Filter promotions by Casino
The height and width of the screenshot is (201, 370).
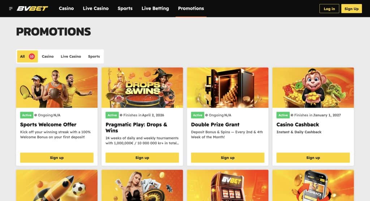[48, 56]
